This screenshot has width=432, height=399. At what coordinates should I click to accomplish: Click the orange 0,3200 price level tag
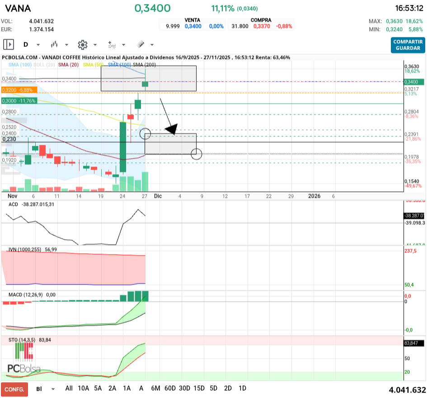tap(19, 90)
